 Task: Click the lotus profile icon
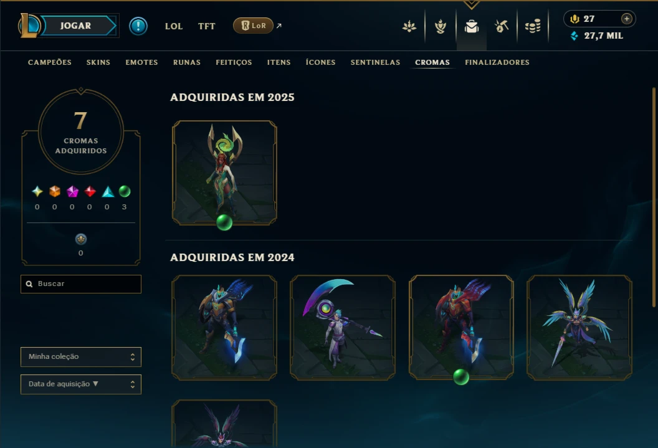point(409,26)
